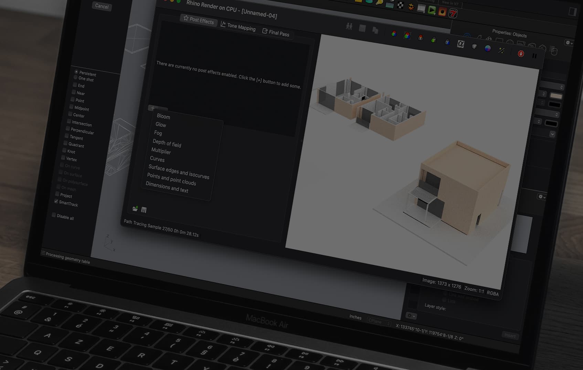This screenshot has height=370, width=583.
Task: Select Bloom from the effects menu
Action: 163,117
